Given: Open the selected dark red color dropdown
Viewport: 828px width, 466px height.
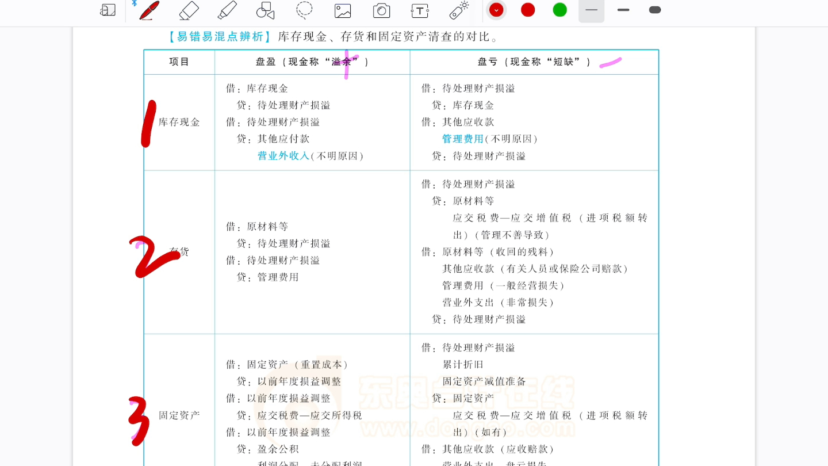Looking at the screenshot, I should tap(496, 10).
